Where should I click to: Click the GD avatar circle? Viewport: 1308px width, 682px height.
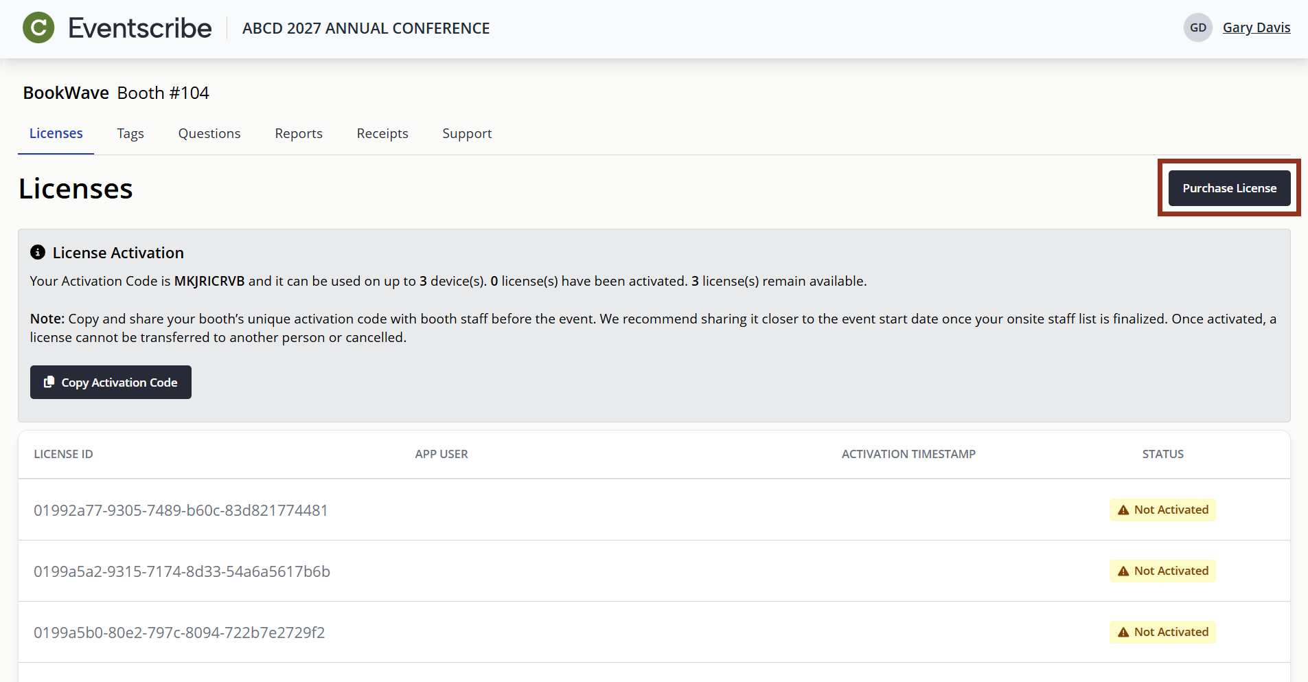tap(1197, 27)
